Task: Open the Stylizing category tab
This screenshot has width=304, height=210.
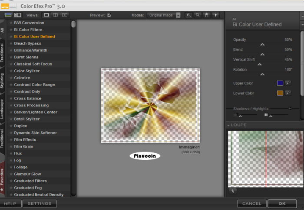Action: [x=3, y=81]
